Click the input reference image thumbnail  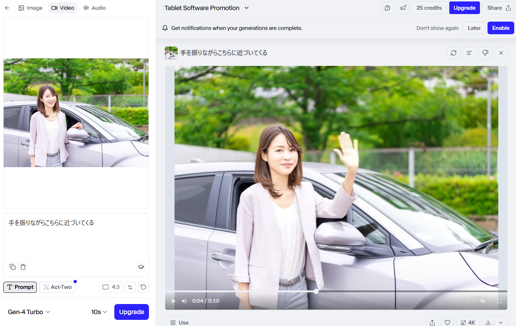tap(76, 113)
